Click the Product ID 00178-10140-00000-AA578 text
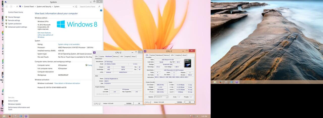The height and width of the screenshot is (118, 323). coord(52,87)
